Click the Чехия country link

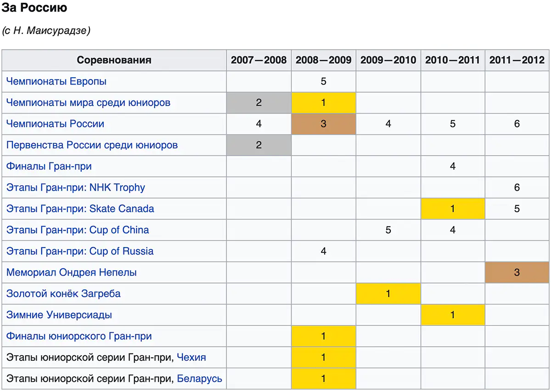tap(191, 357)
